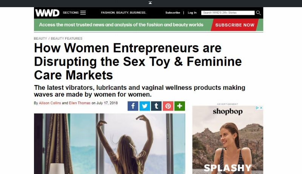
Task: Share article on Facebook
Action: [x=133, y=106]
